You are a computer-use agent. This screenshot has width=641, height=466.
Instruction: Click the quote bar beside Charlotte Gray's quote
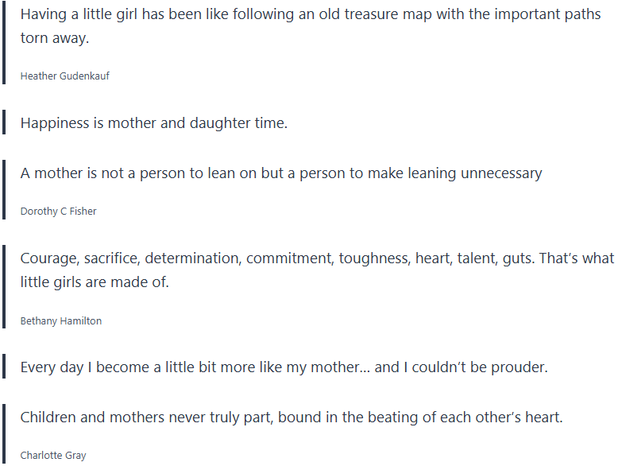(x=5, y=435)
